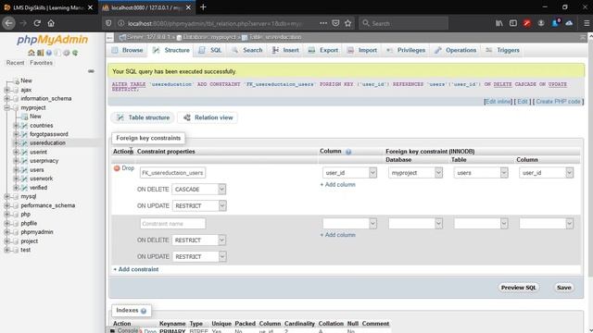This screenshot has width=593, height=333.
Task: Click the Edit inline link
Action: [x=498, y=102]
